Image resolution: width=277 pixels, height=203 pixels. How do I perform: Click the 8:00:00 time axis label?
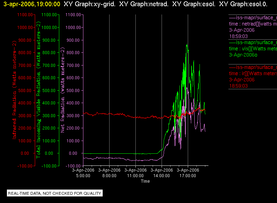point(109,176)
